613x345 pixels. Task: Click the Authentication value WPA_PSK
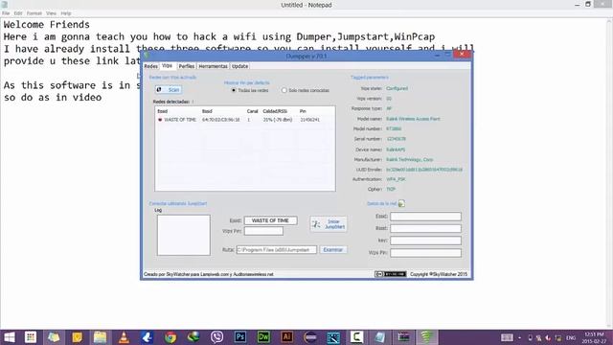396,179
